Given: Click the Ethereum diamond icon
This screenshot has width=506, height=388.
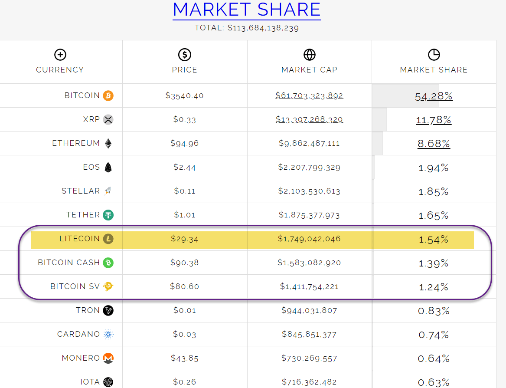Looking at the screenshot, I should tap(108, 143).
